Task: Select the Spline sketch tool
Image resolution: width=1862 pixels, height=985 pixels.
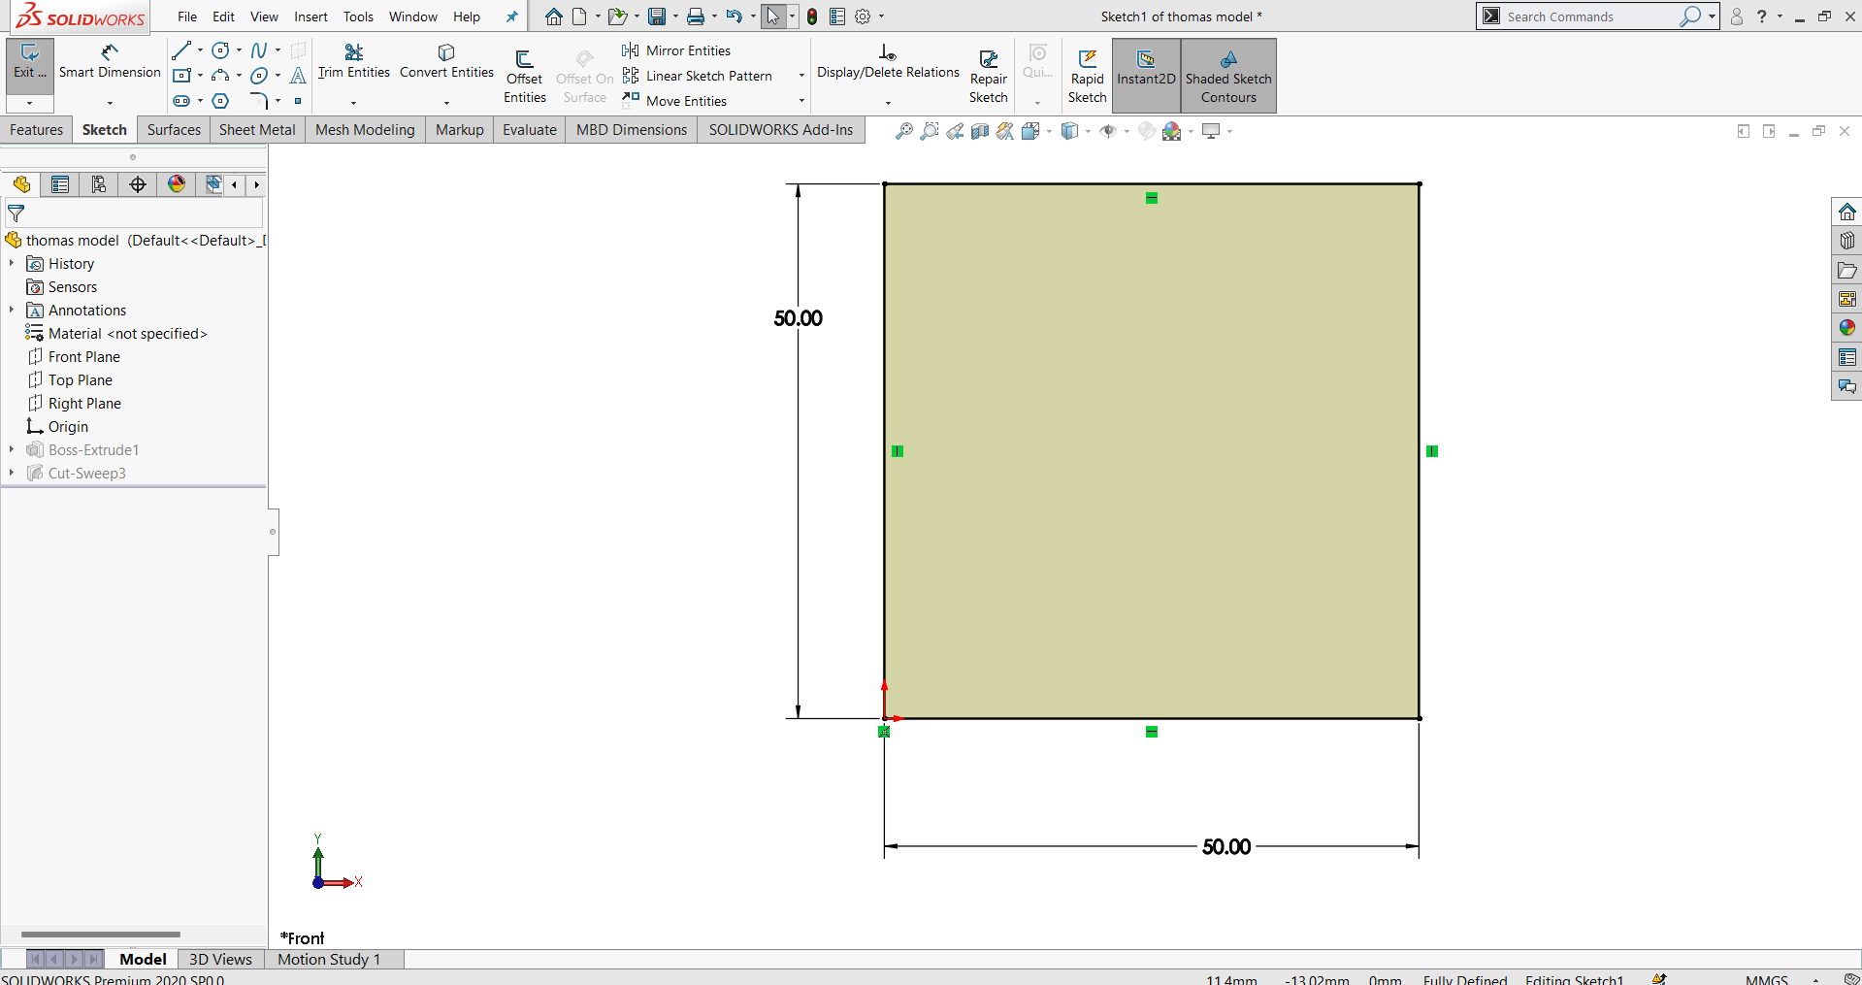Action: (259, 50)
